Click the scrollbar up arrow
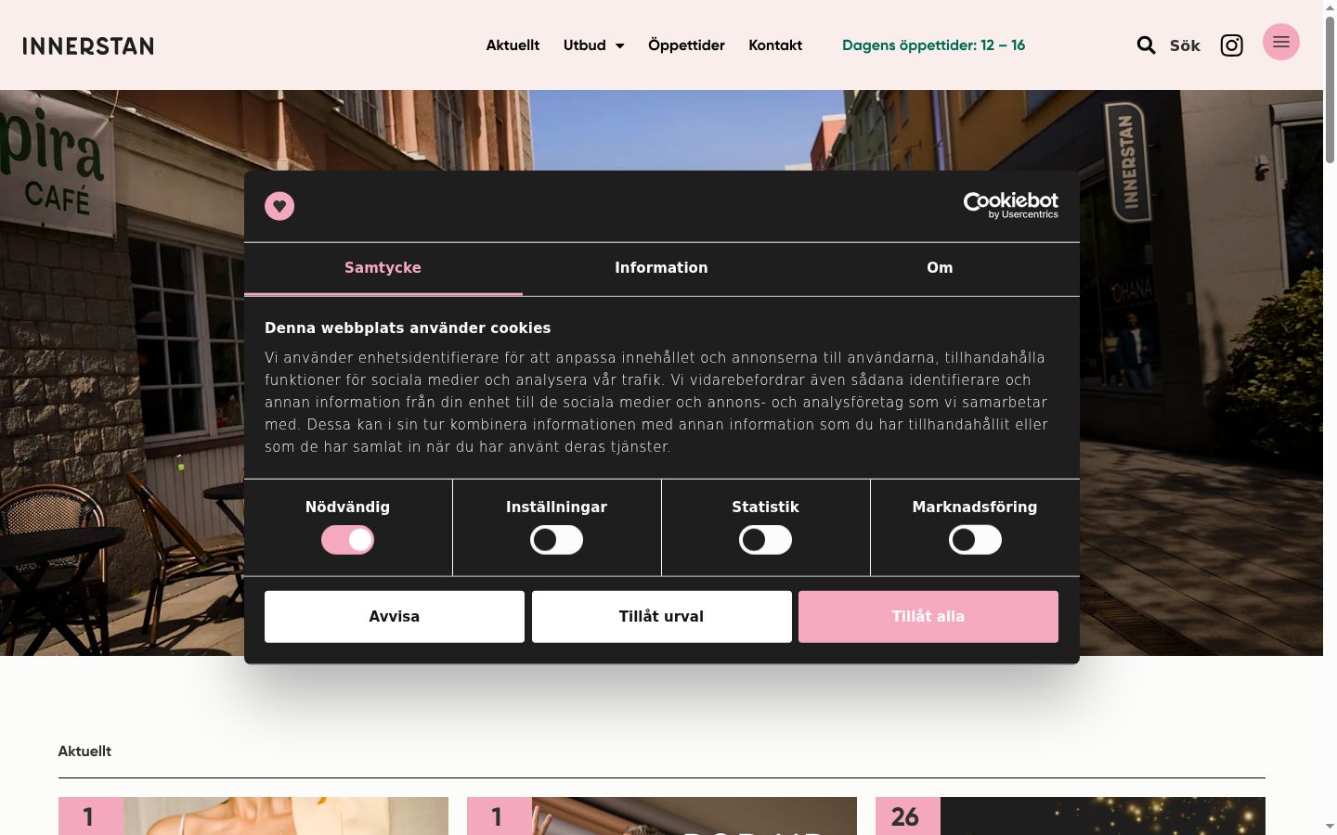1337x835 pixels. tap(1330, 6)
